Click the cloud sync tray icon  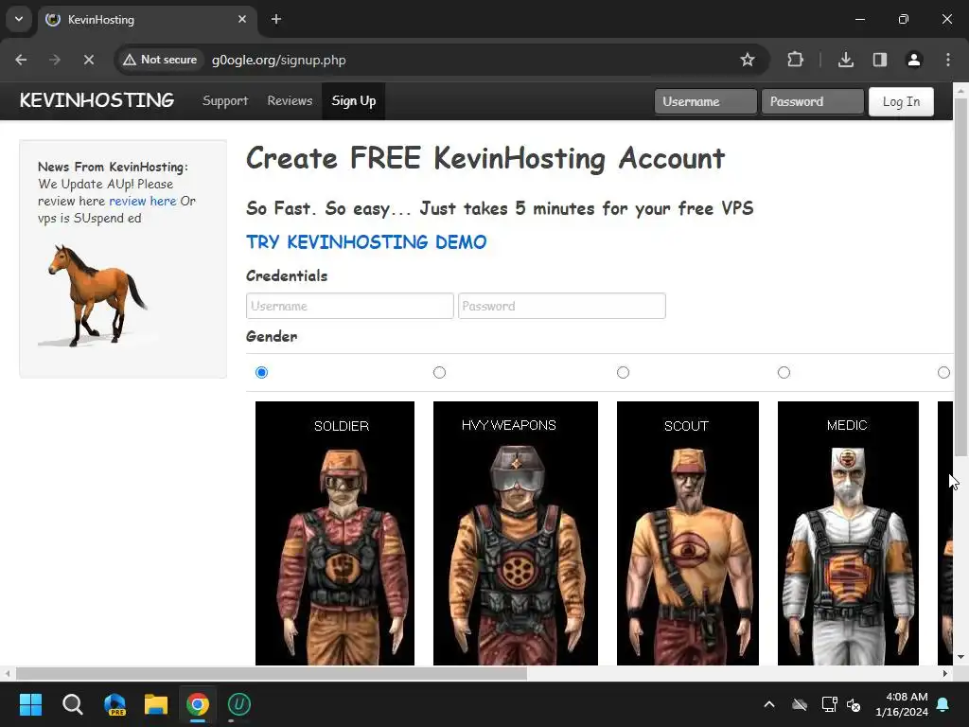(800, 704)
